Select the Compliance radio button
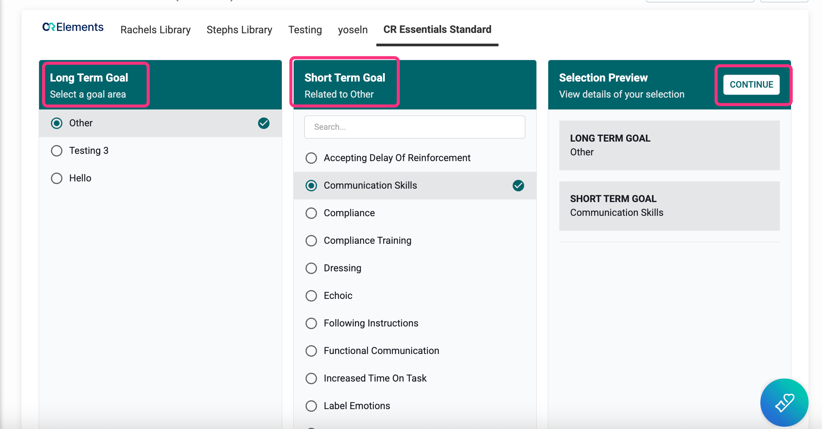Viewport: 822px width, 429px height. [311, 213]
